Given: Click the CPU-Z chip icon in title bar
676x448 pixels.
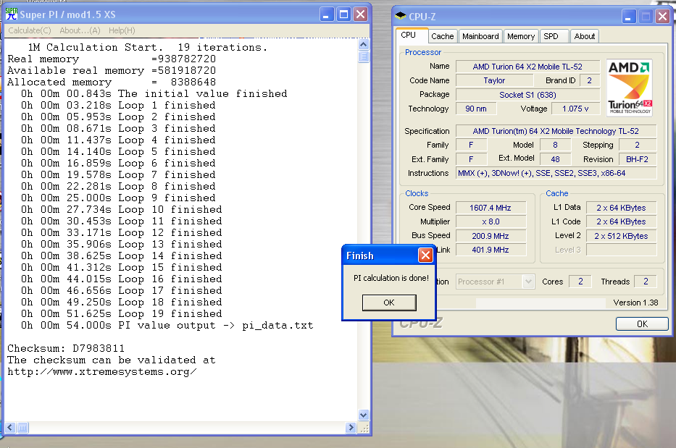Looking at the screenshot, I should (x=400, y=17).
